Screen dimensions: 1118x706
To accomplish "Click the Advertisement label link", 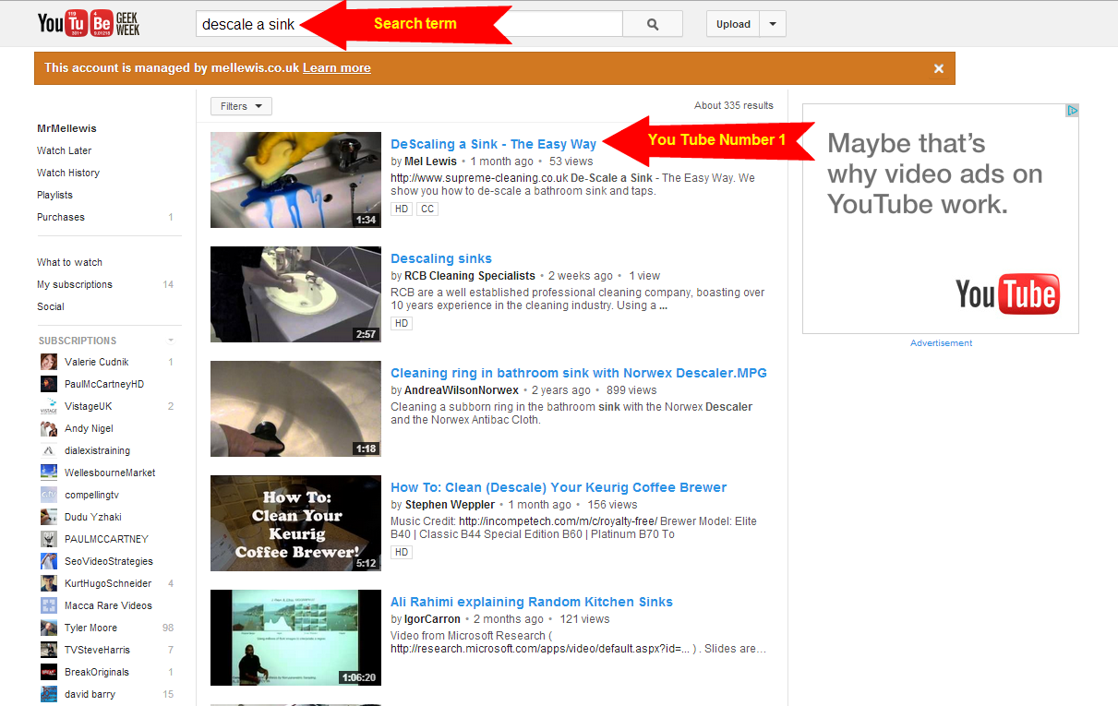I will click(941, 343).
